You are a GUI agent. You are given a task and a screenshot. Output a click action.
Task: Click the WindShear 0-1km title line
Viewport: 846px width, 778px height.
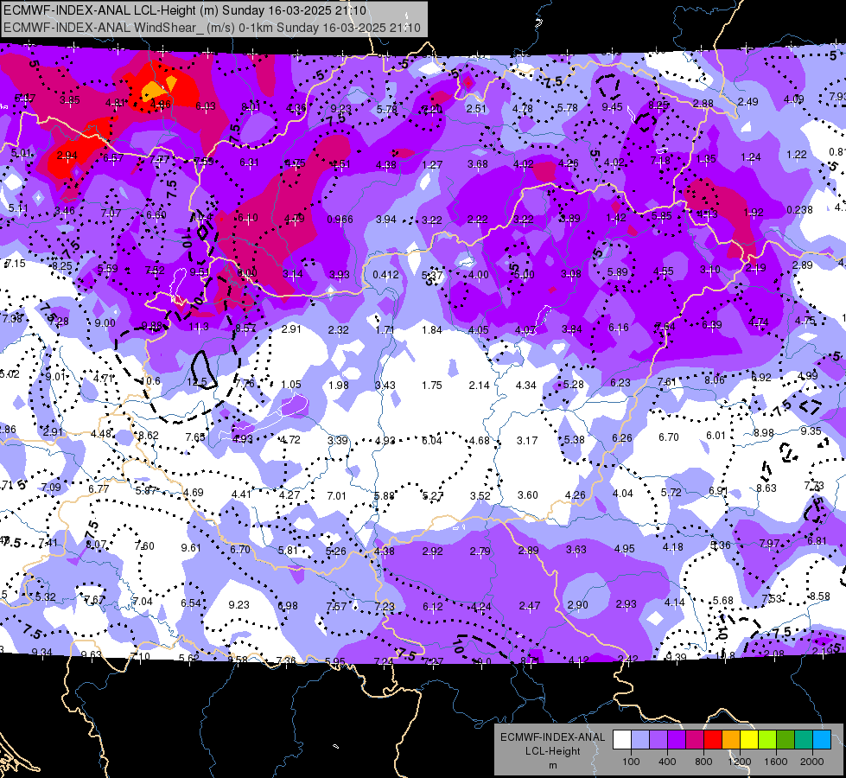[x=212, y=28]
